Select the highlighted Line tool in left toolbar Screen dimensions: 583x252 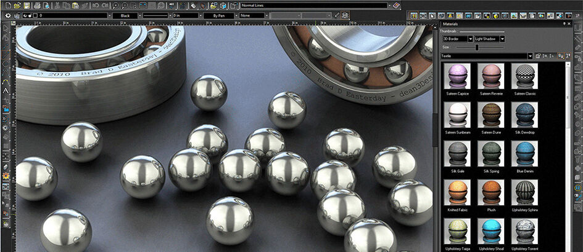click(x=6, y=55)
